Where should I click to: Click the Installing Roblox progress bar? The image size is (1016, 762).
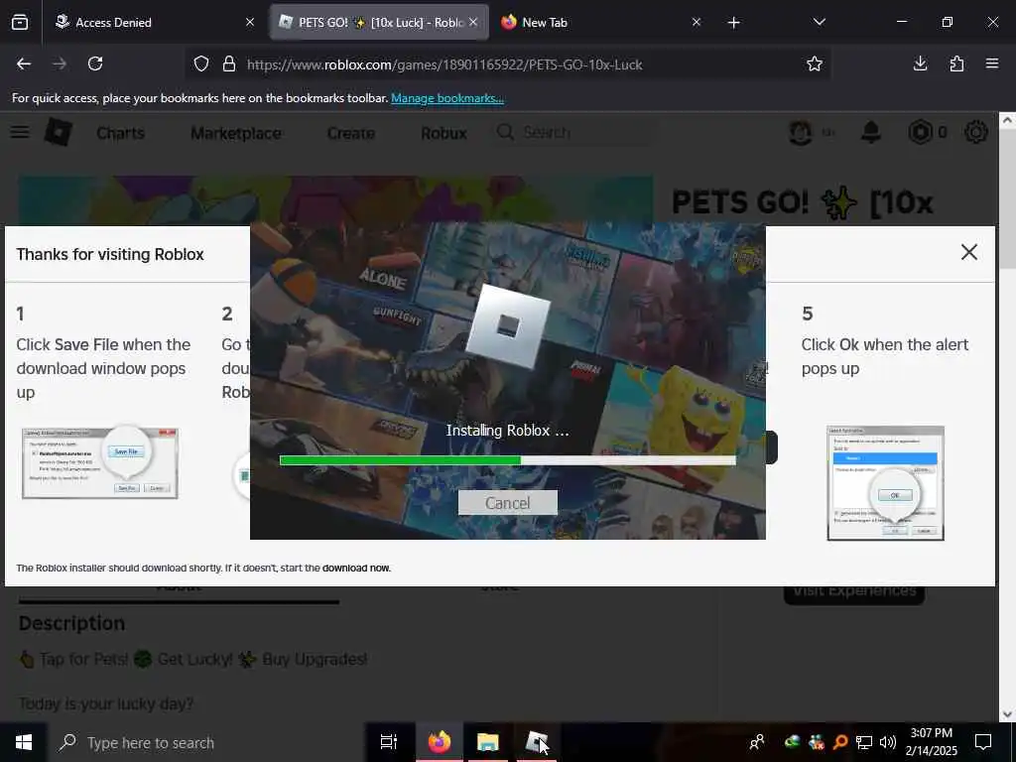pos(507,460)
